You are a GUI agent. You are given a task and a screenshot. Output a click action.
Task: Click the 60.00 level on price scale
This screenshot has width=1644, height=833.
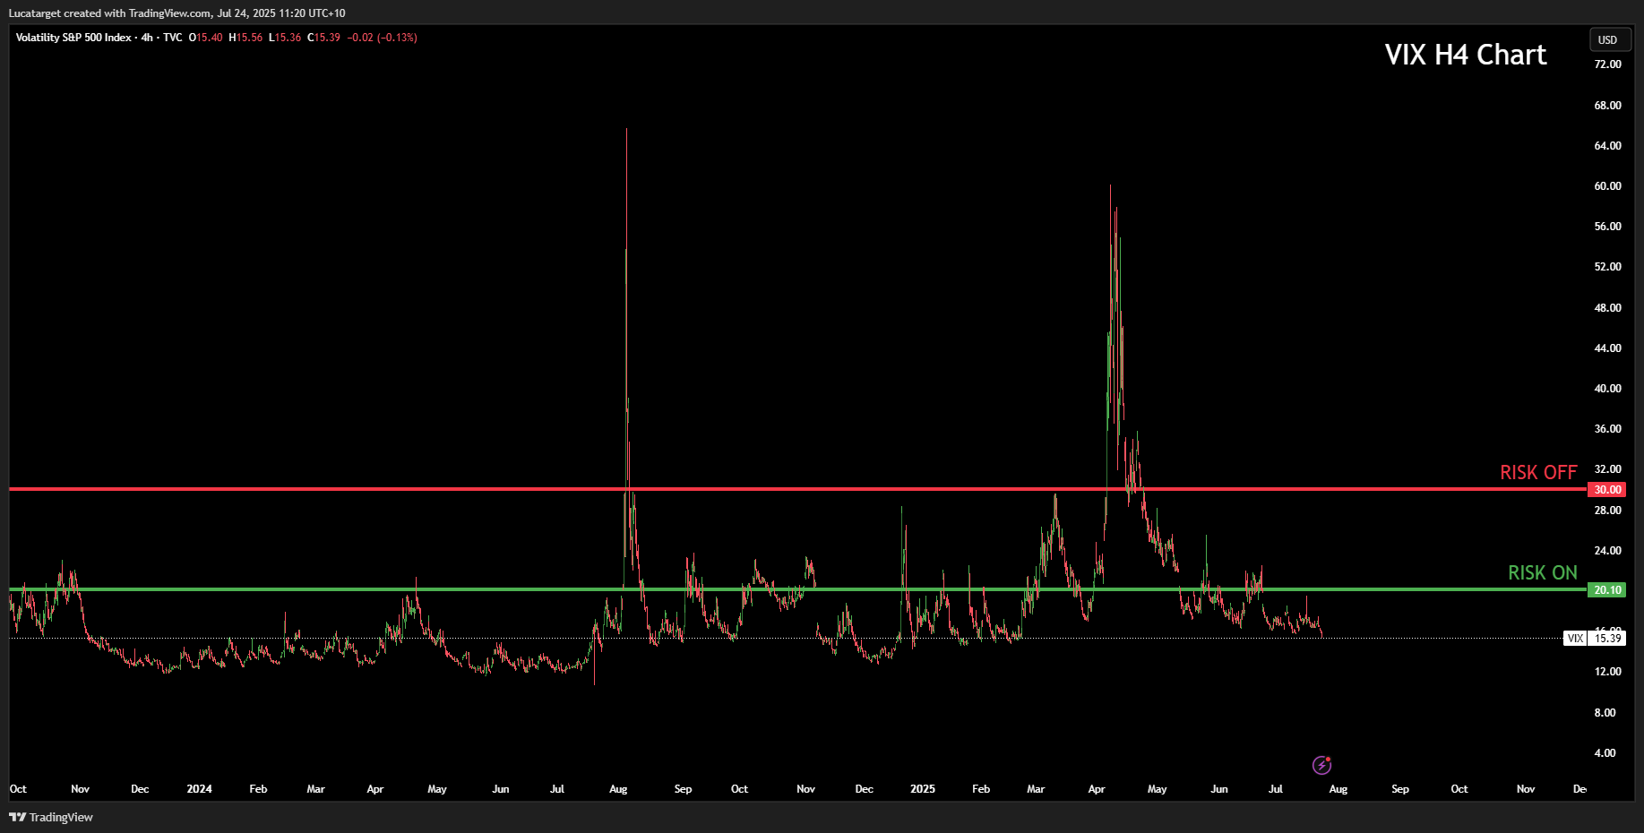click(1607, 186)
